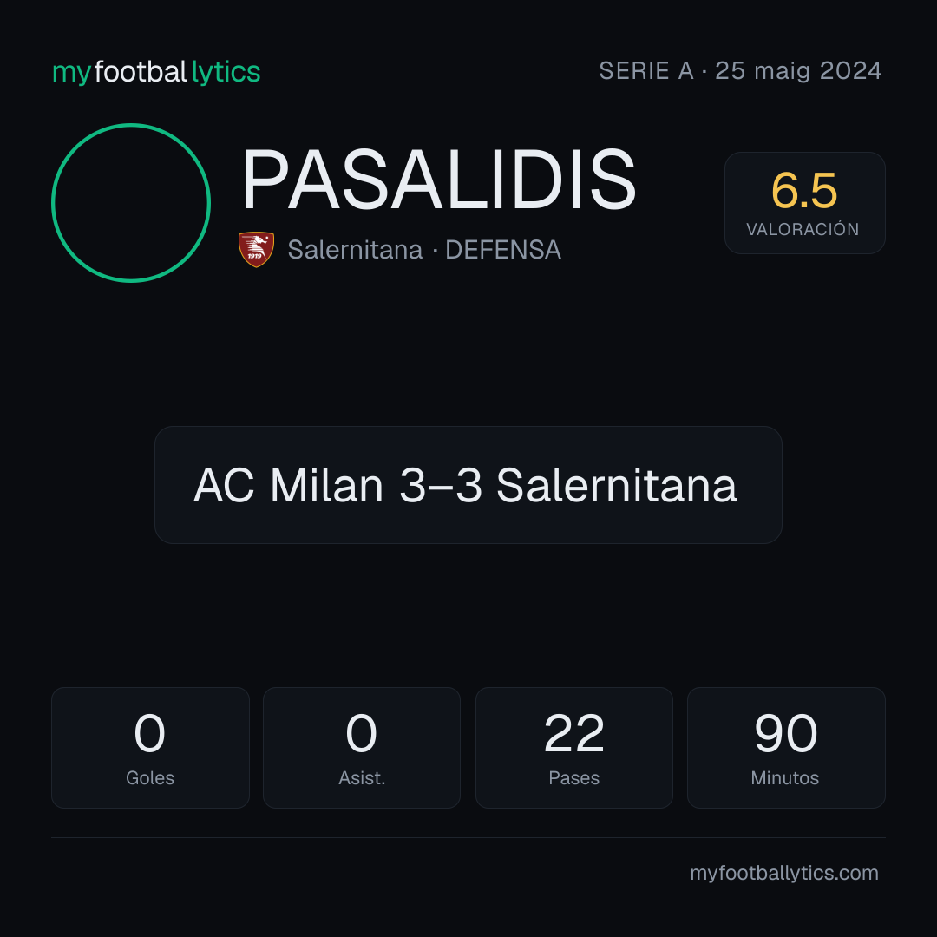Click the Salernitana club crest icon
The image size is (937, 937).
(256, 249)
